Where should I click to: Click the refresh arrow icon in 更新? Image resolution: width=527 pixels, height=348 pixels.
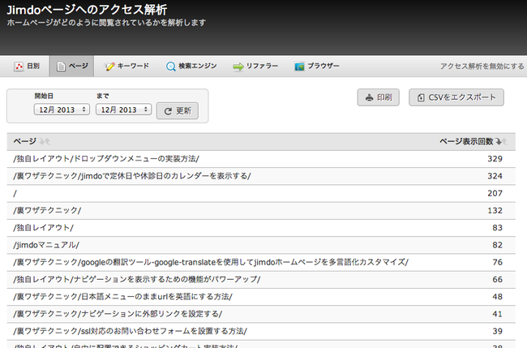(x=168, y=111)
